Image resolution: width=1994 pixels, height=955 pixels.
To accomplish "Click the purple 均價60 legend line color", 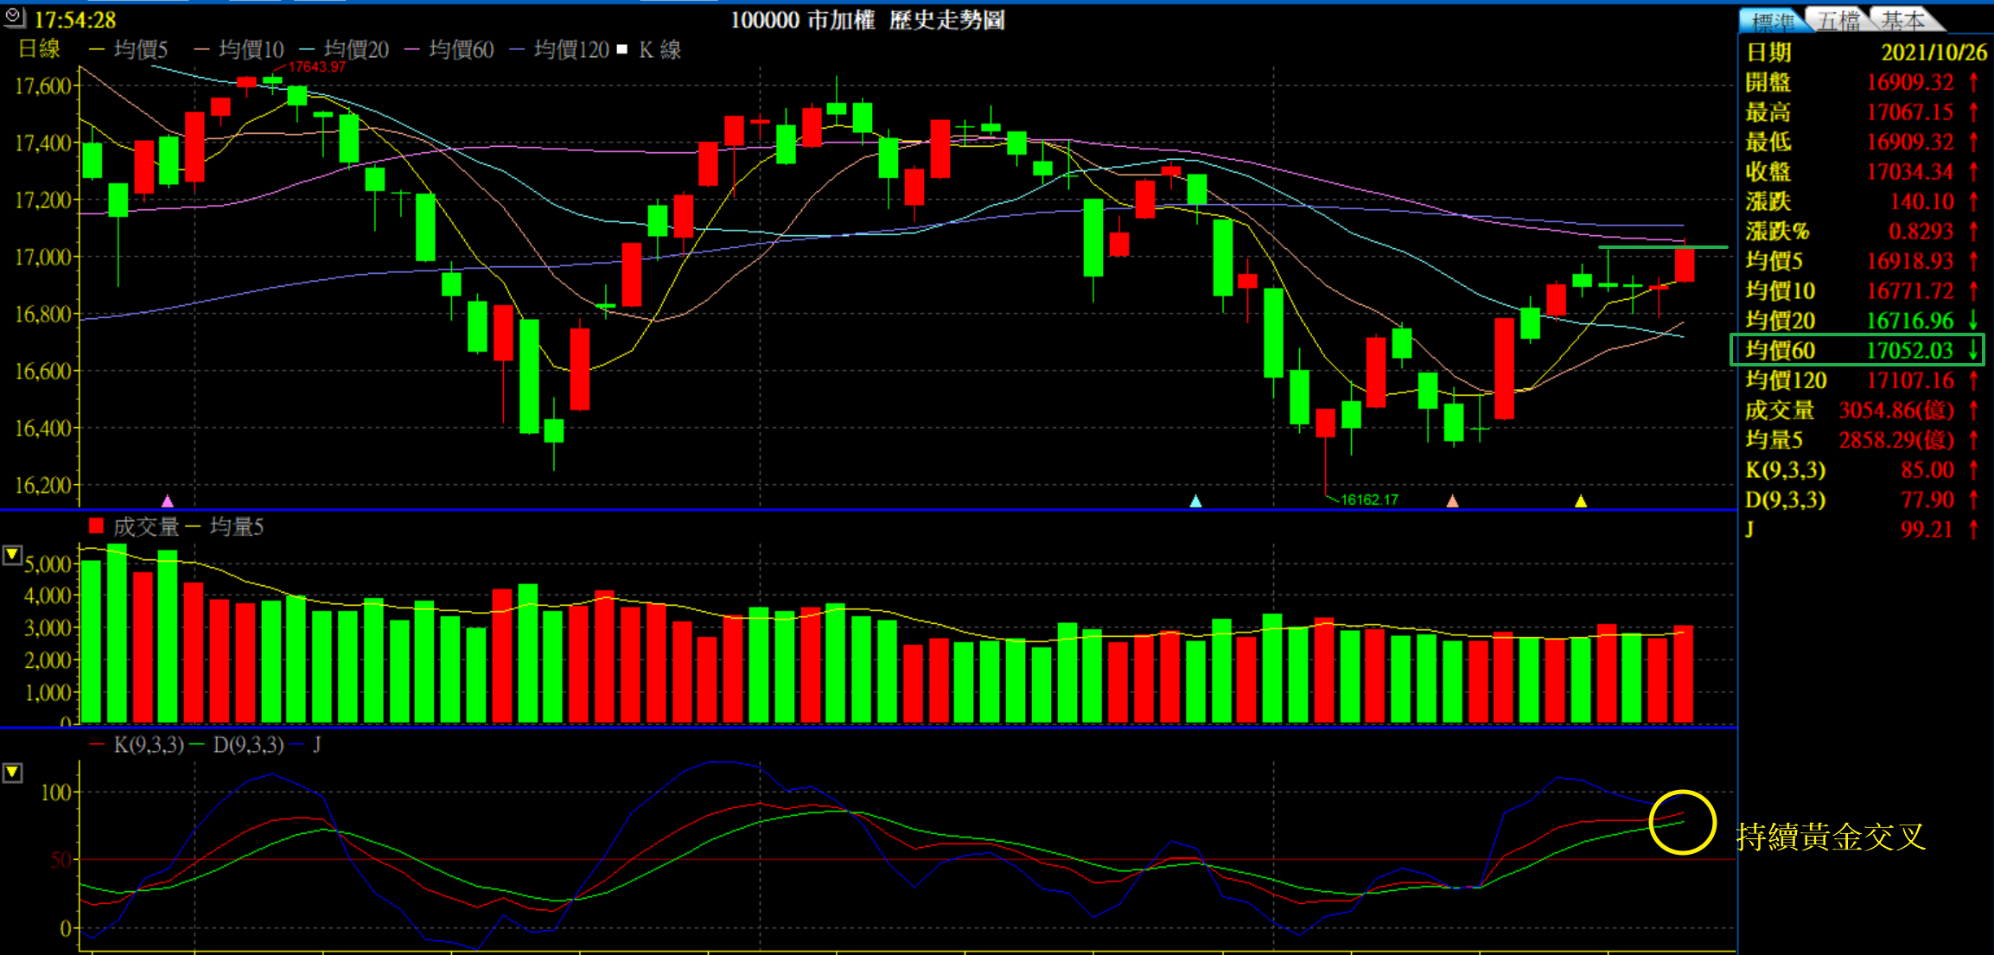I will [x=412, y=50].
